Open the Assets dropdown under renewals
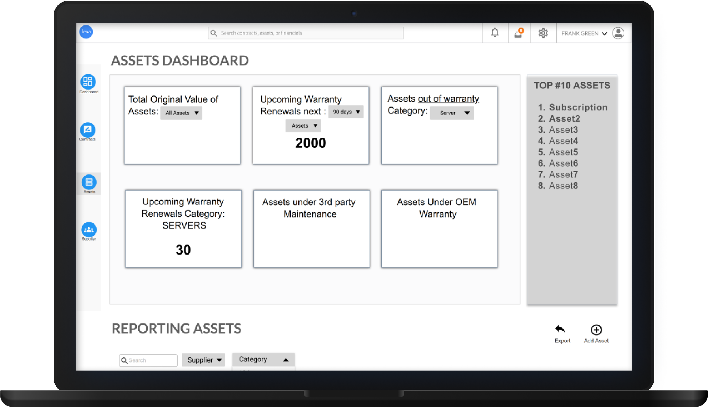The image size is (708, 407). click(303, 126)
